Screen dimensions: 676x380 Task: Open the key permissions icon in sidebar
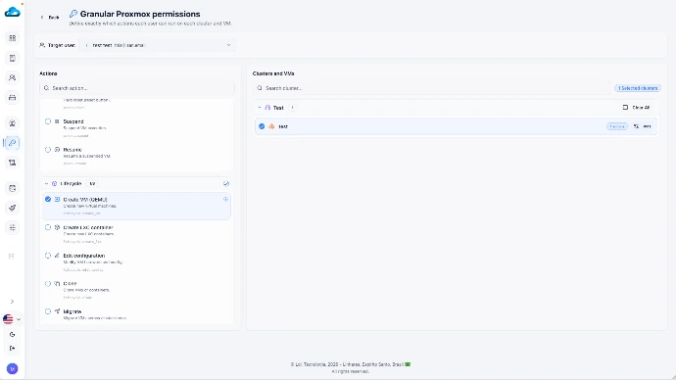coord(12,143)
